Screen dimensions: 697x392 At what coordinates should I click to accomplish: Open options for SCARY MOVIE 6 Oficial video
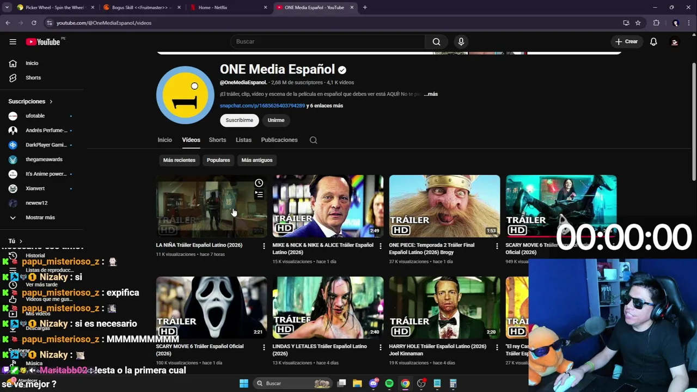point(264,347)
